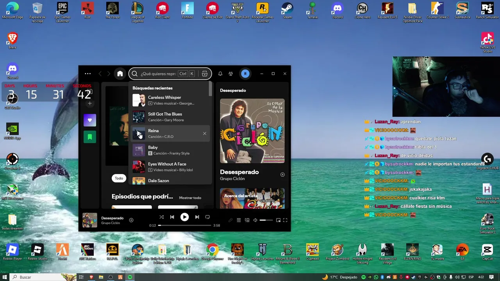
Task: Select the Todo filter chip
Action: [x=119, y=178]
